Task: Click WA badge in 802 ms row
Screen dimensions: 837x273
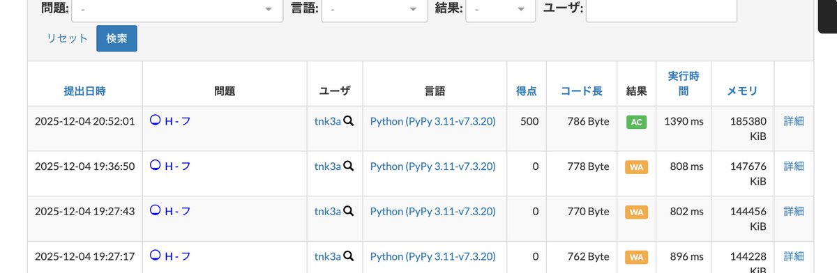Action: pos(636,212)
